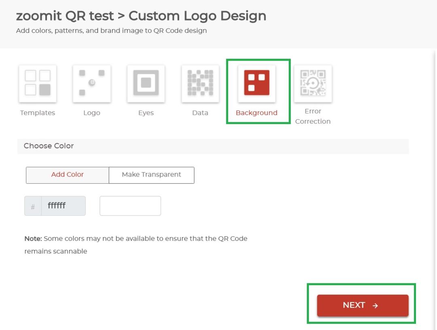Open the Error Correction QR icon
Viewport: 437px width, 330px height.
(x=313, y=84)
